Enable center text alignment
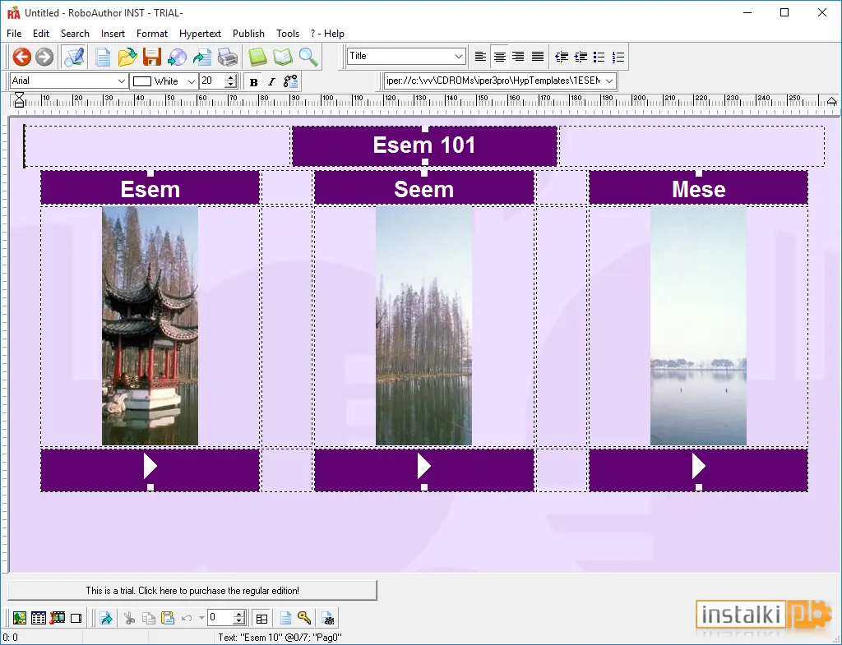Screen dimensions: 842x645 click(x=499, y=57)
